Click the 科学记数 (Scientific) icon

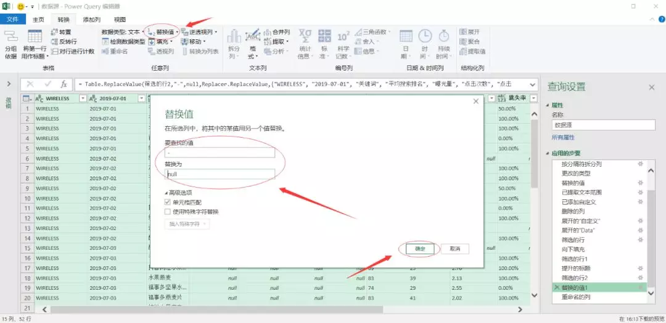(x=343, y=36)
